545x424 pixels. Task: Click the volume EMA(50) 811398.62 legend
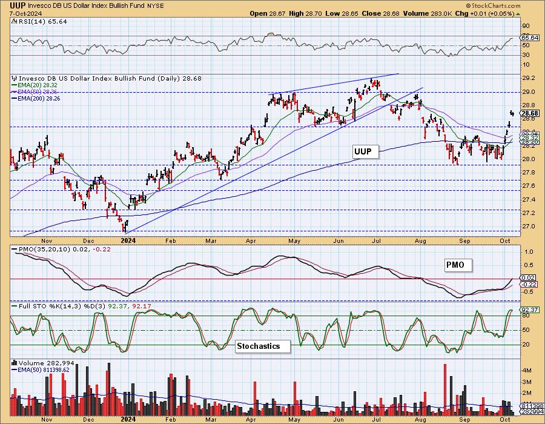(41, 369)
